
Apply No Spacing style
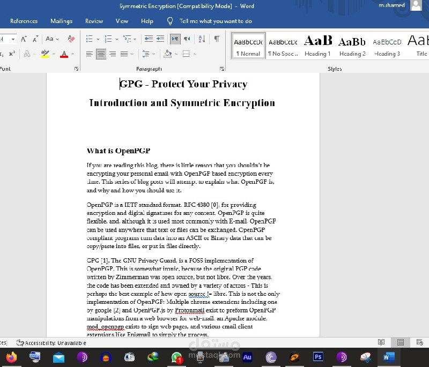[283, 46]
